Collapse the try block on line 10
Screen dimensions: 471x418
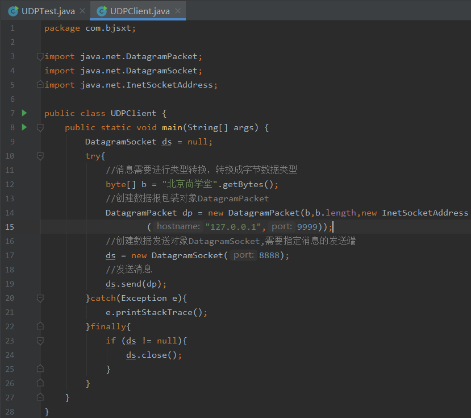(40, 156)
